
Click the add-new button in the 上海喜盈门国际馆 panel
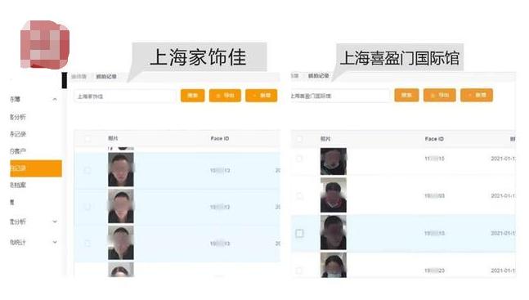click(x=477, y=95)
